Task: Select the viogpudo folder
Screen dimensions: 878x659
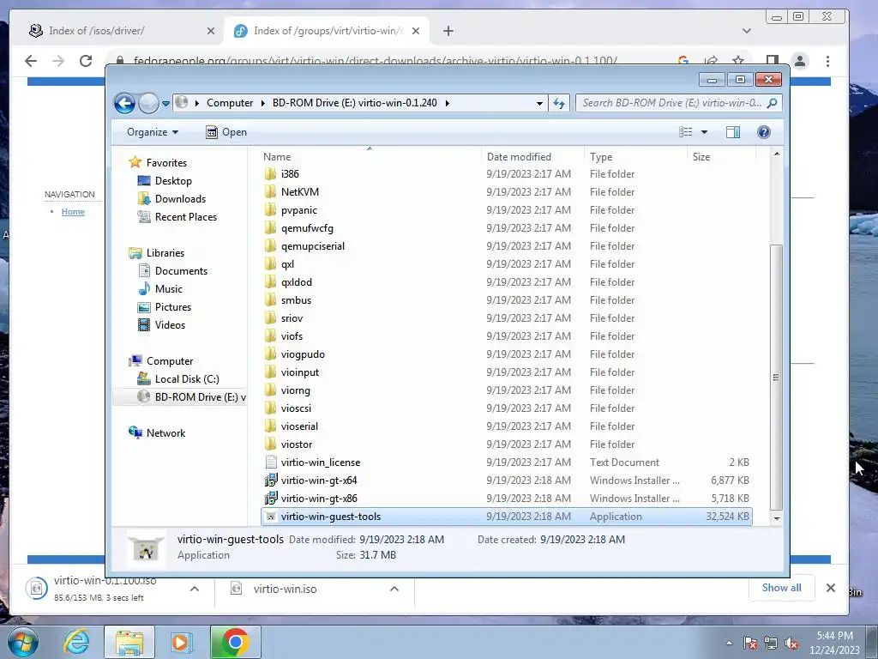Action: (303, 354)
